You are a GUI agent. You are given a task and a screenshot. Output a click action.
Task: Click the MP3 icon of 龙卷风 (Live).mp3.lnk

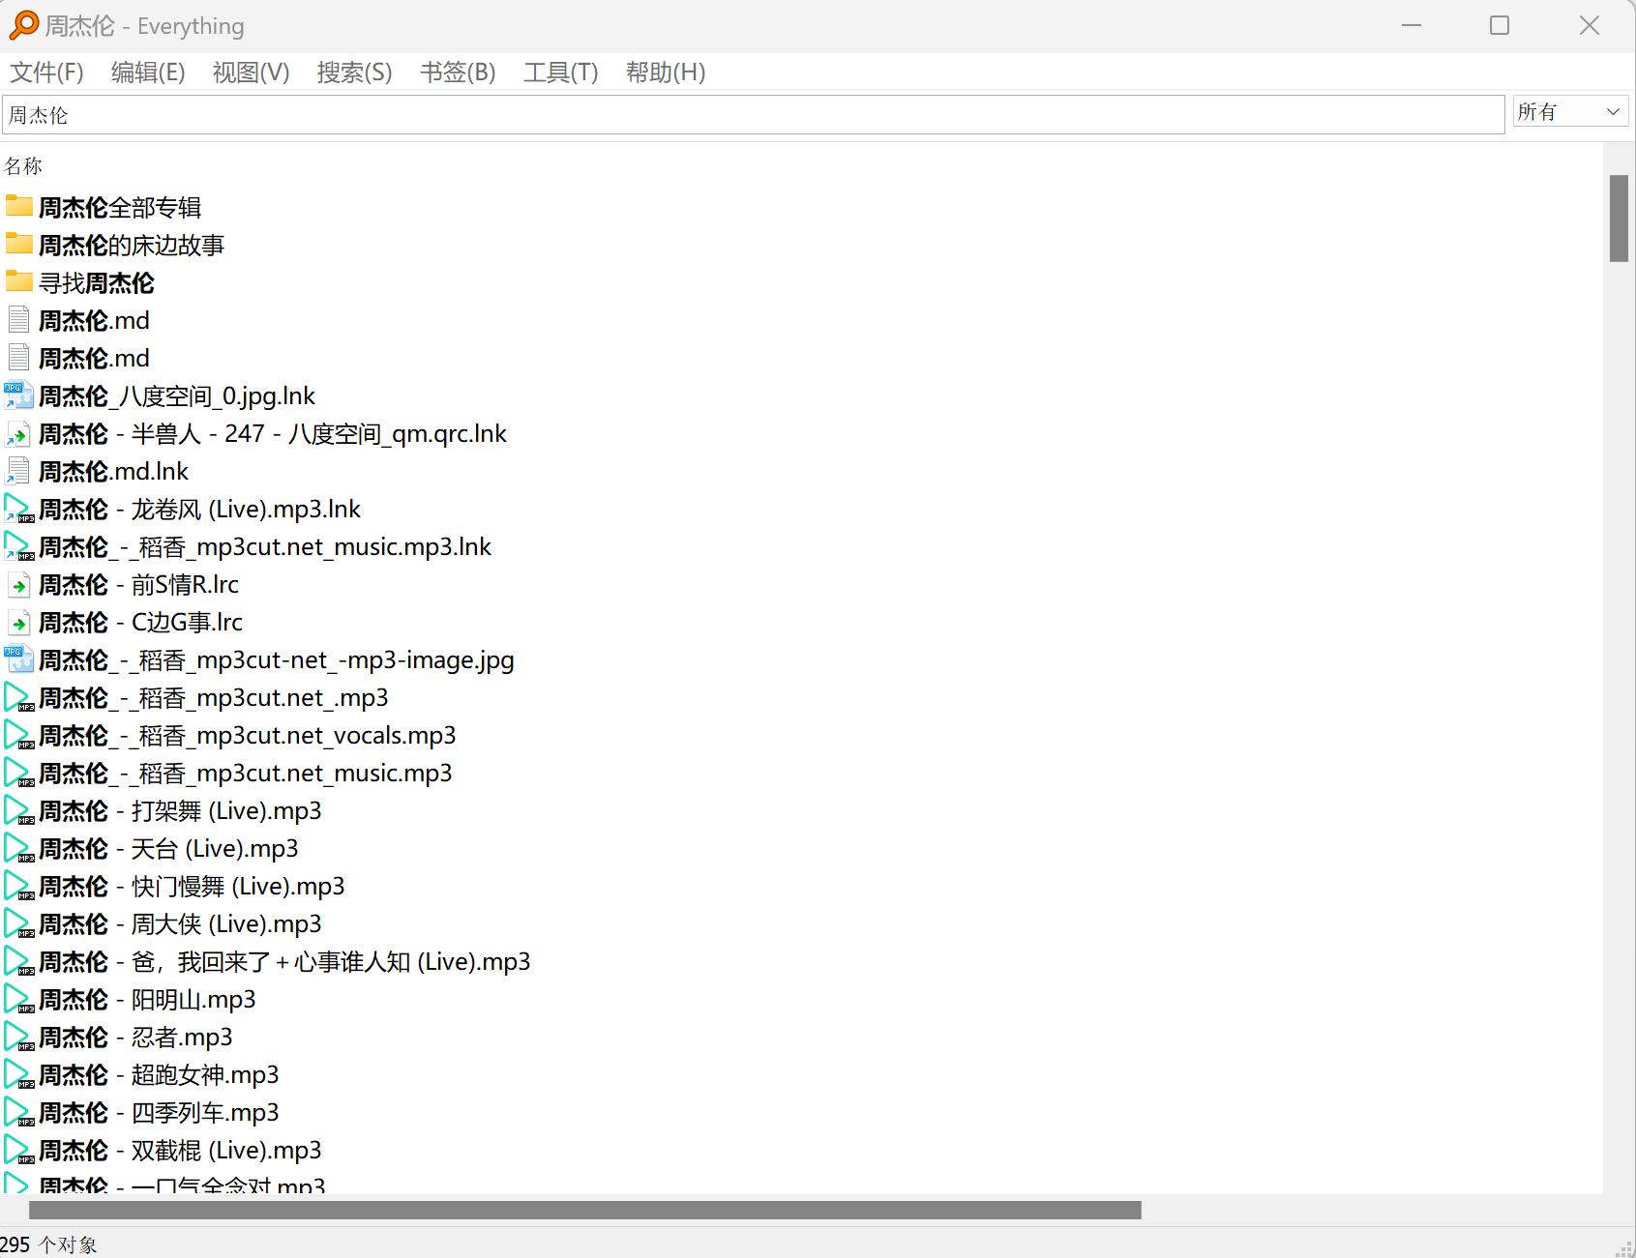coord(18,509)
